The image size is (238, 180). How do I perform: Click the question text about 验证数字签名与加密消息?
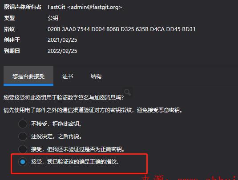(x=64, y=97)
